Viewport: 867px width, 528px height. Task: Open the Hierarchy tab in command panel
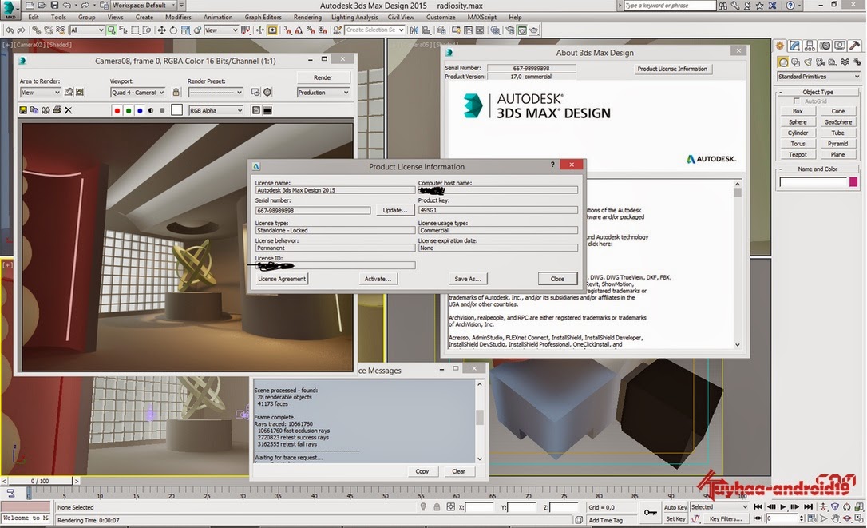click(x=810, y=46)
